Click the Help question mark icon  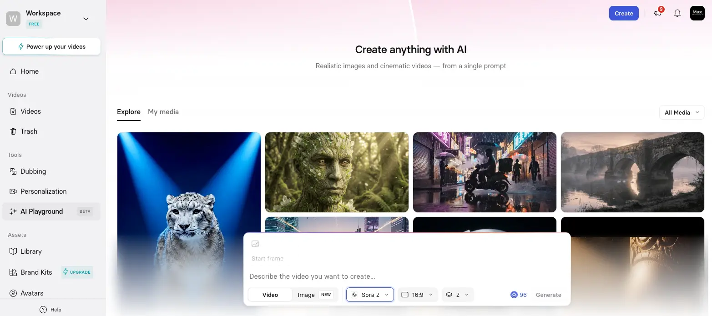point(43,310)
